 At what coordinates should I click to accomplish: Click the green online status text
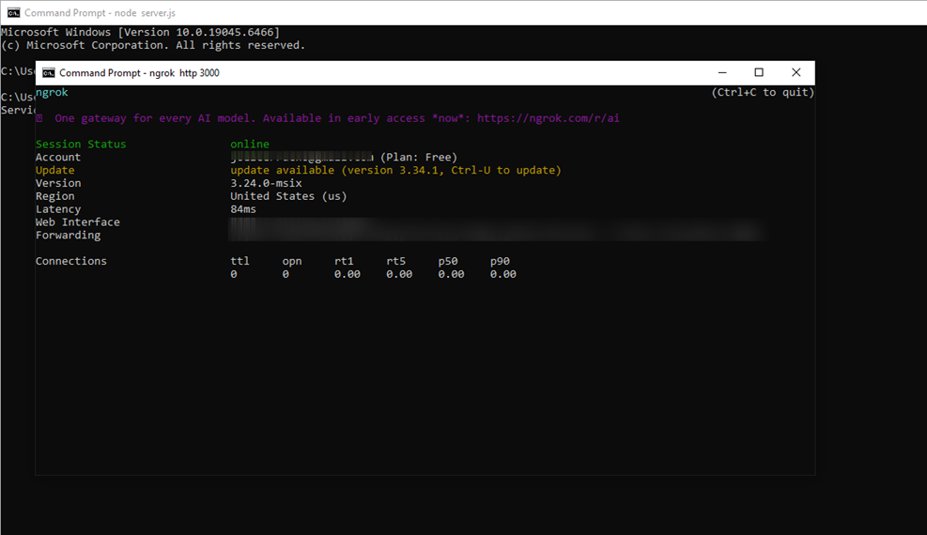(x=250, y=145)
